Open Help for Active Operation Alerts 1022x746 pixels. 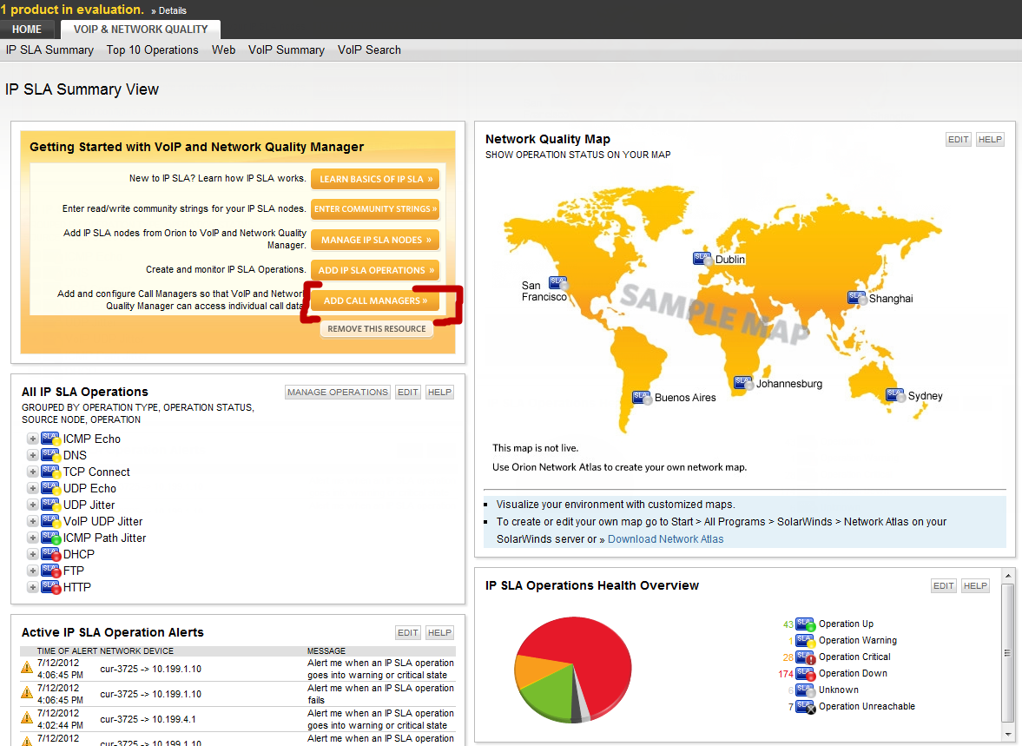pos(439,632)
